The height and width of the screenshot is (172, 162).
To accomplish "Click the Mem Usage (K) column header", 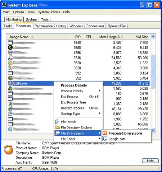I will [x=111, y=37].
